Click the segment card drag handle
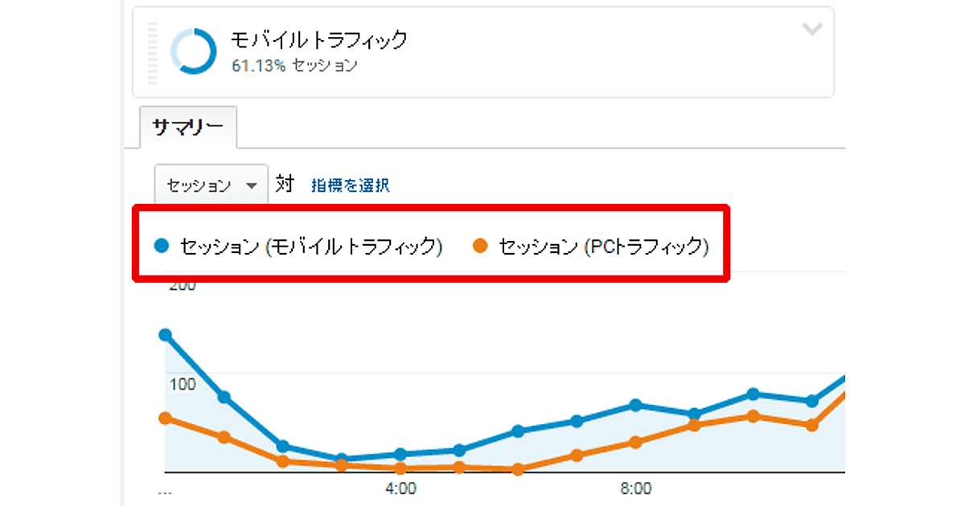 pos(153,53)
